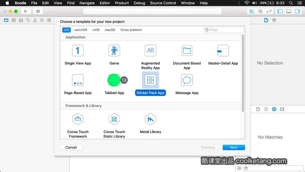
Task: Select the Master-Detail App template
Action: [x=223, y=55]
